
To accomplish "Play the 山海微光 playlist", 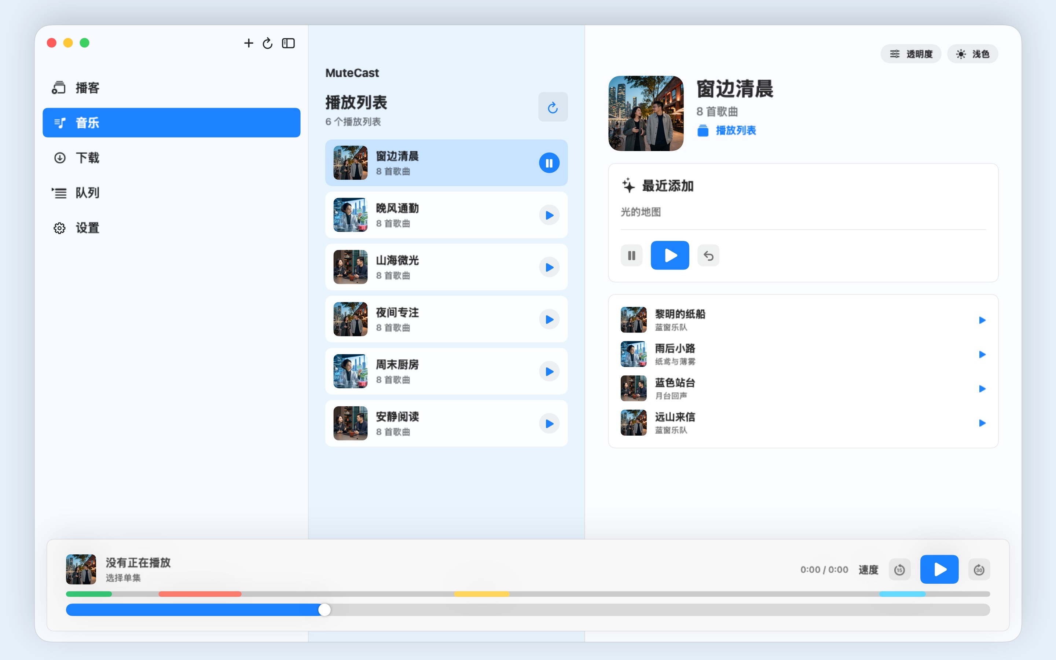I will tap(549, 267).
